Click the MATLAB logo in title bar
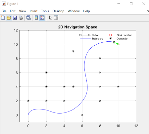Viewport: 149px width, 134px height. 4,4
